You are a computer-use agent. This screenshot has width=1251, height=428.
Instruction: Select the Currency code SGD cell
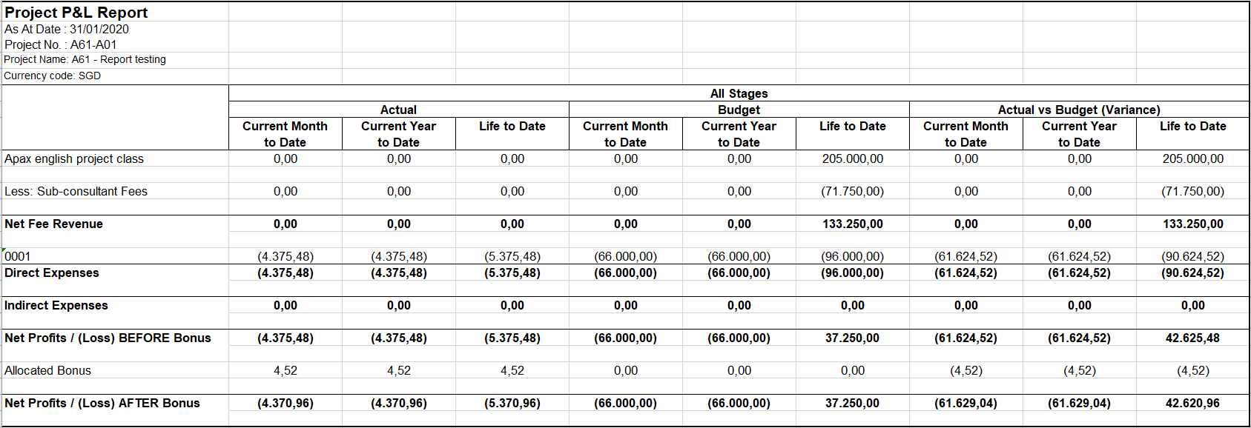pos(53,76)
